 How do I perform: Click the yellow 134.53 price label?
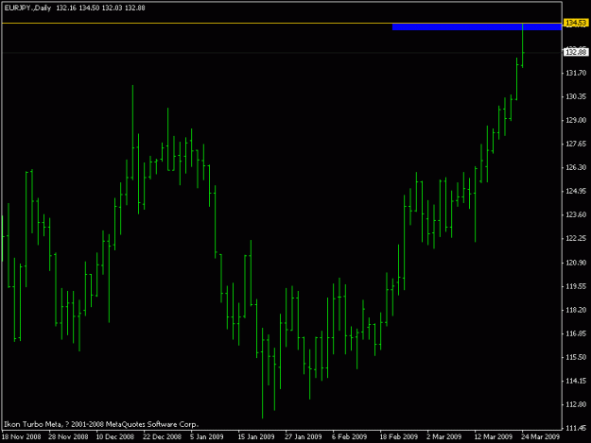coord(576,23)
